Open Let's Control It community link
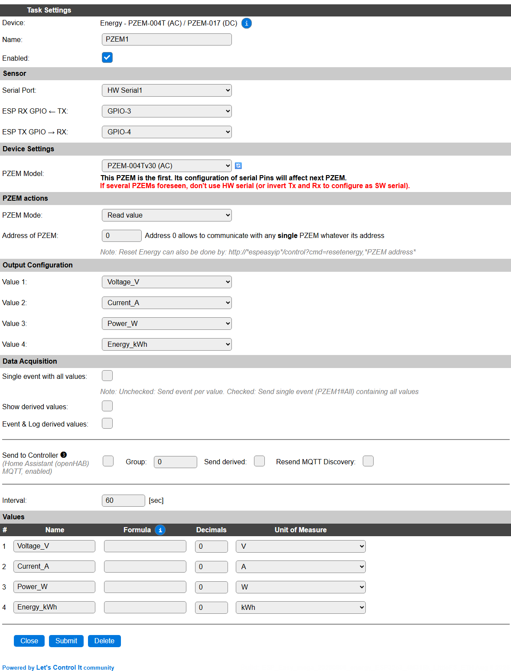This screenshot has width=511, height=671. (59, 668)
